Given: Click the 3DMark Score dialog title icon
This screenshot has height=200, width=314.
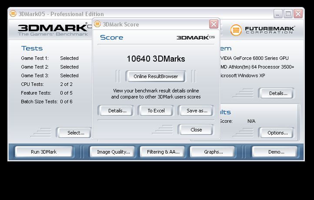Looking at the screenshot, I should [97, 24].
